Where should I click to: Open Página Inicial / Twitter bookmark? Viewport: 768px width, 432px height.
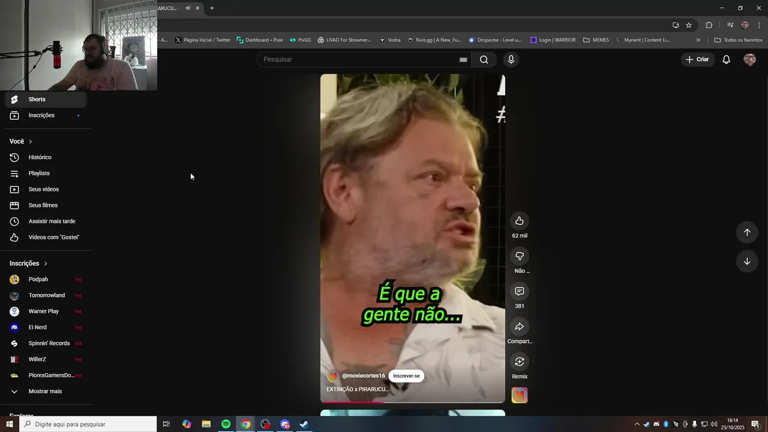pyautogui.click(x=203, y=40)
